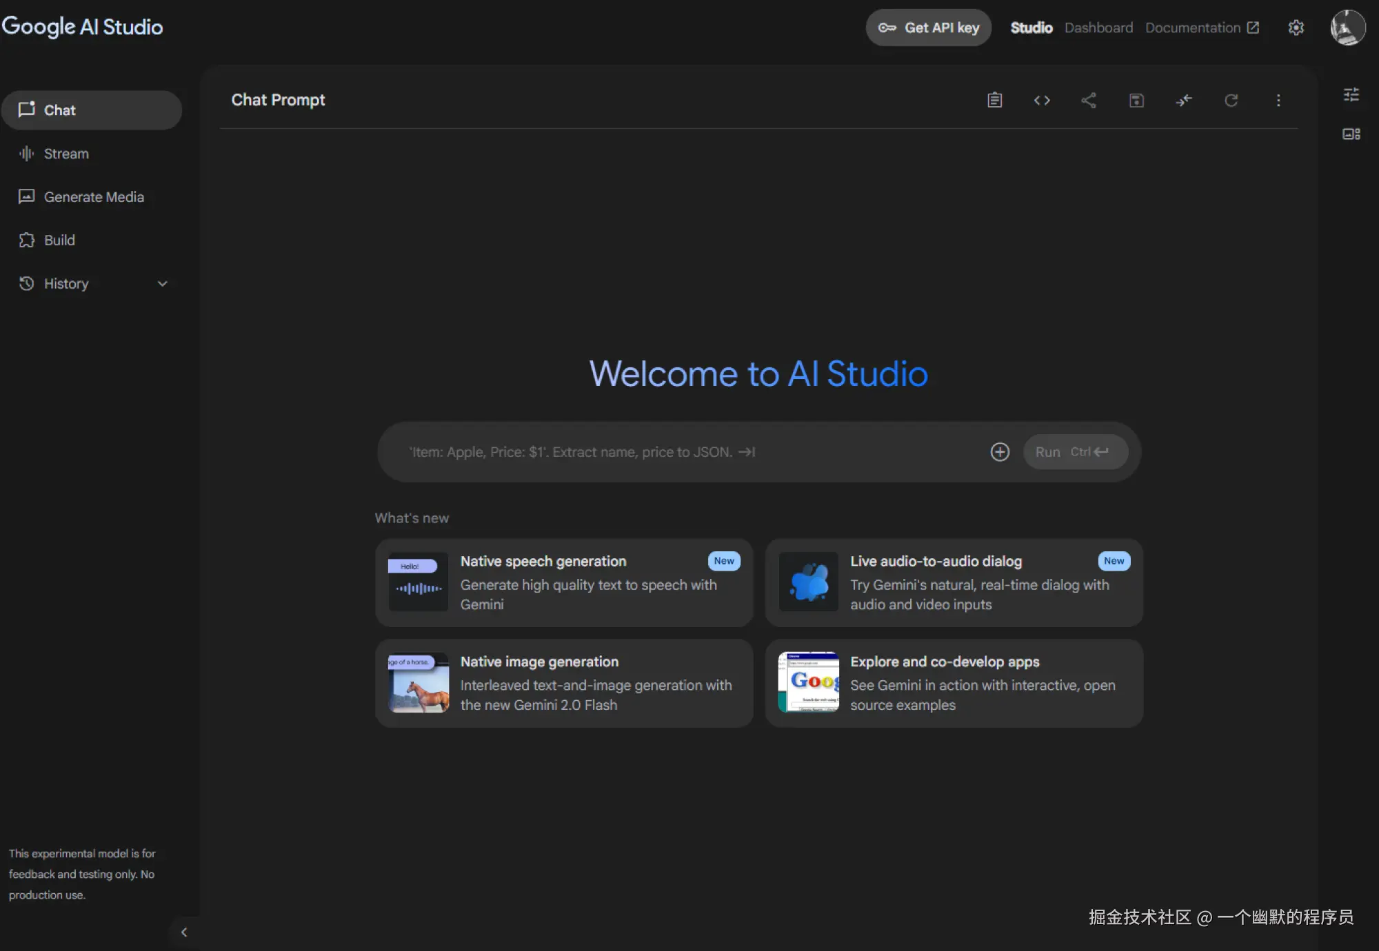
Task: Click the Get API key button
Action: tap(929, 28)
